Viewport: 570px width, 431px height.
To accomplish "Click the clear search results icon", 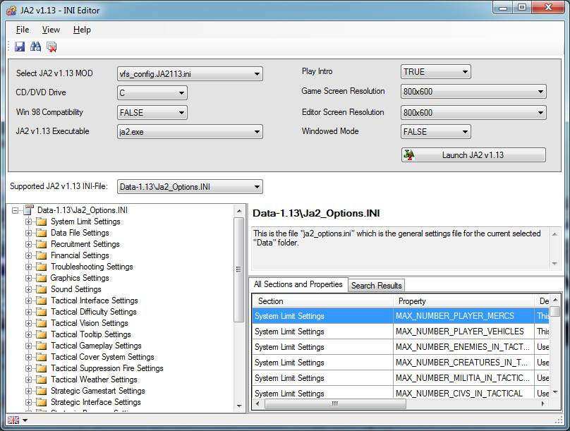I will click(51, 47).
